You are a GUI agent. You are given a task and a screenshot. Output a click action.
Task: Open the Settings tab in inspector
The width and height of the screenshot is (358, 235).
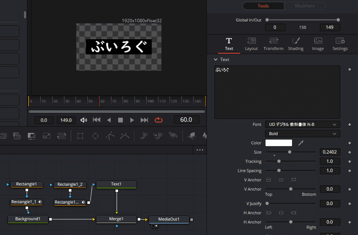[x=340, y=44]
